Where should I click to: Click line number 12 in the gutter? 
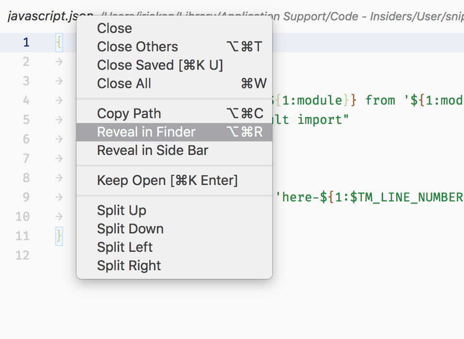pyautogui.click(x=22, y=255)
